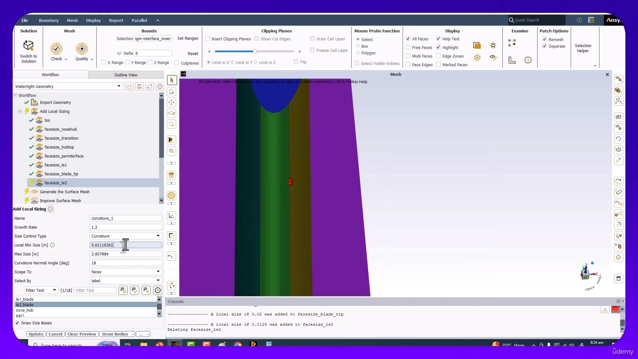Open Add Local Sizing help icon

[50, 209]
